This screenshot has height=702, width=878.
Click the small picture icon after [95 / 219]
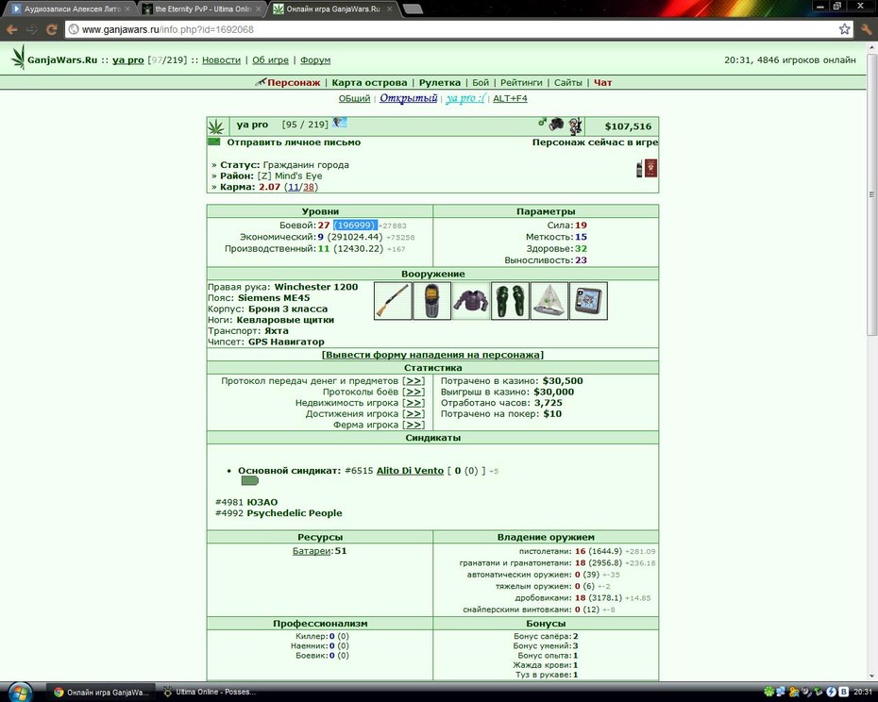(x=340, y=122)
